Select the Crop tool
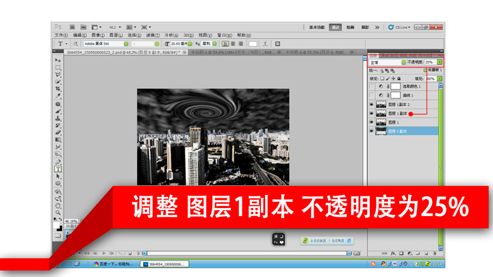This screenshot has height=277, width=493. point(58,88)
